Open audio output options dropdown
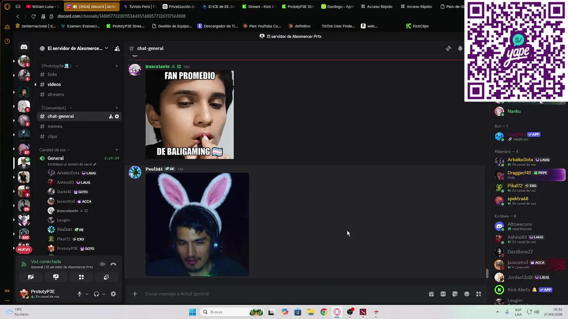 tap(103, 294)
